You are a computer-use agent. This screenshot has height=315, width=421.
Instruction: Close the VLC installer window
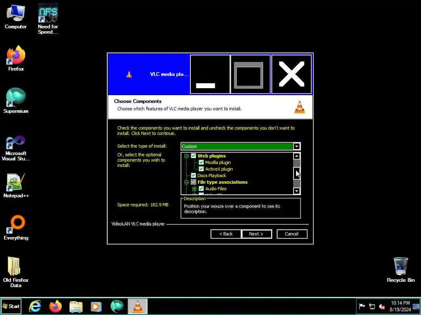(291, 75)
